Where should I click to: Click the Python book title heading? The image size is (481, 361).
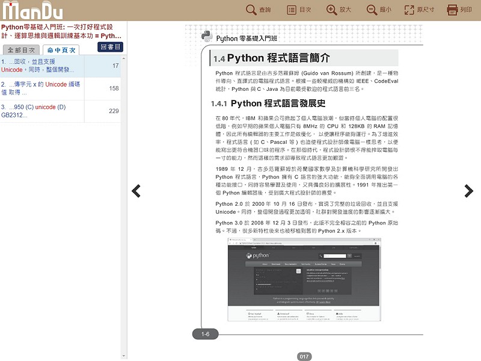click(x=61, y=31)
